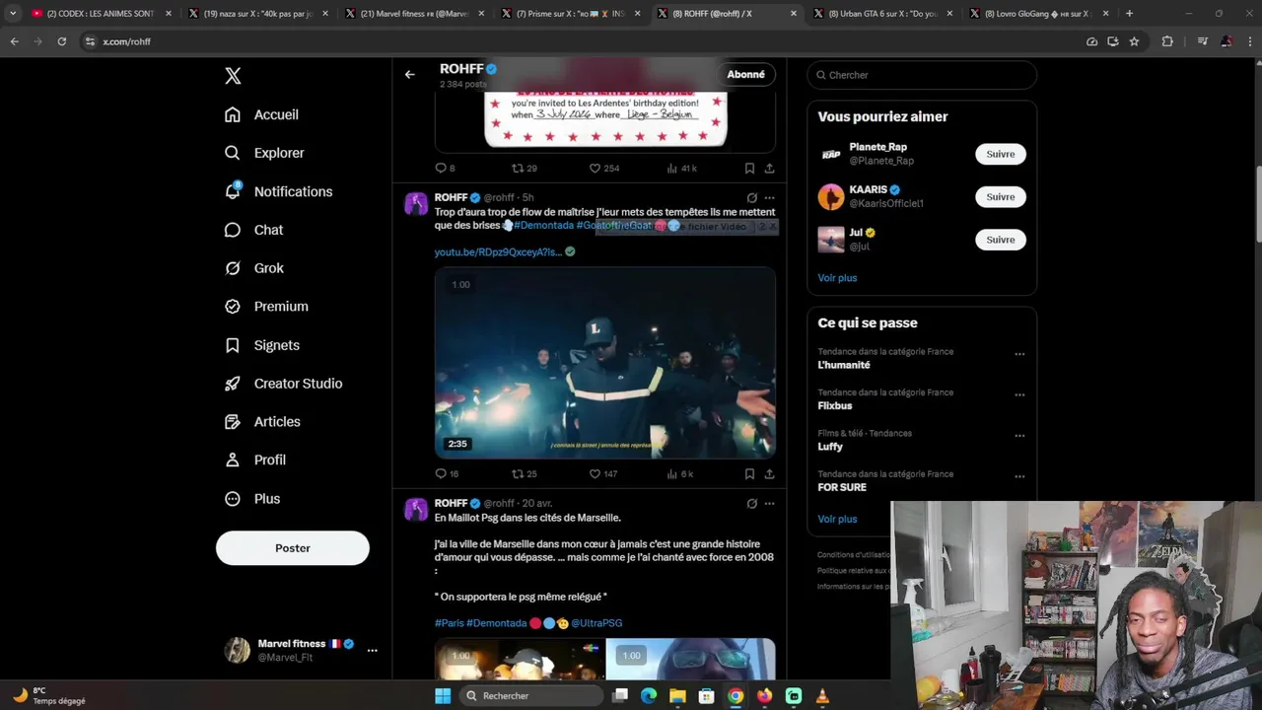Click the #Demontada hashtag in 5h post

tap(543, 226)
